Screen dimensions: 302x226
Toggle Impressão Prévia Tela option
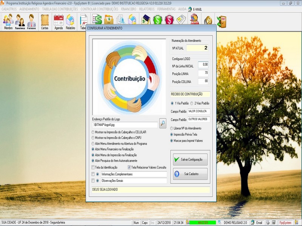[172, 134]
